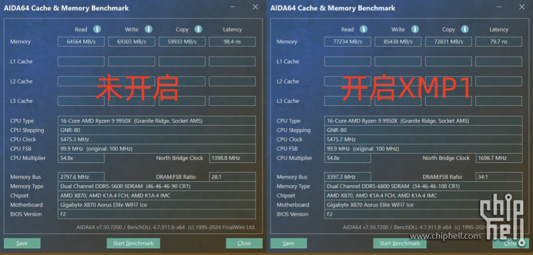
Task: Minimize the right AIDA64 window
Action: pos(499,7)
